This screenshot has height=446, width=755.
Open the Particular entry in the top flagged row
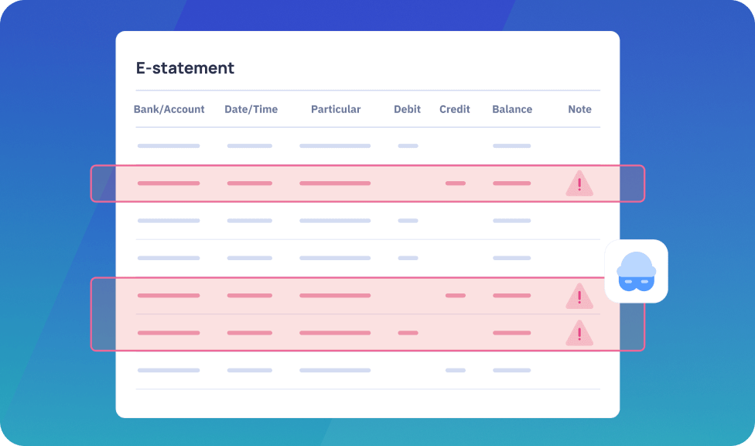(x=335, y=184)
